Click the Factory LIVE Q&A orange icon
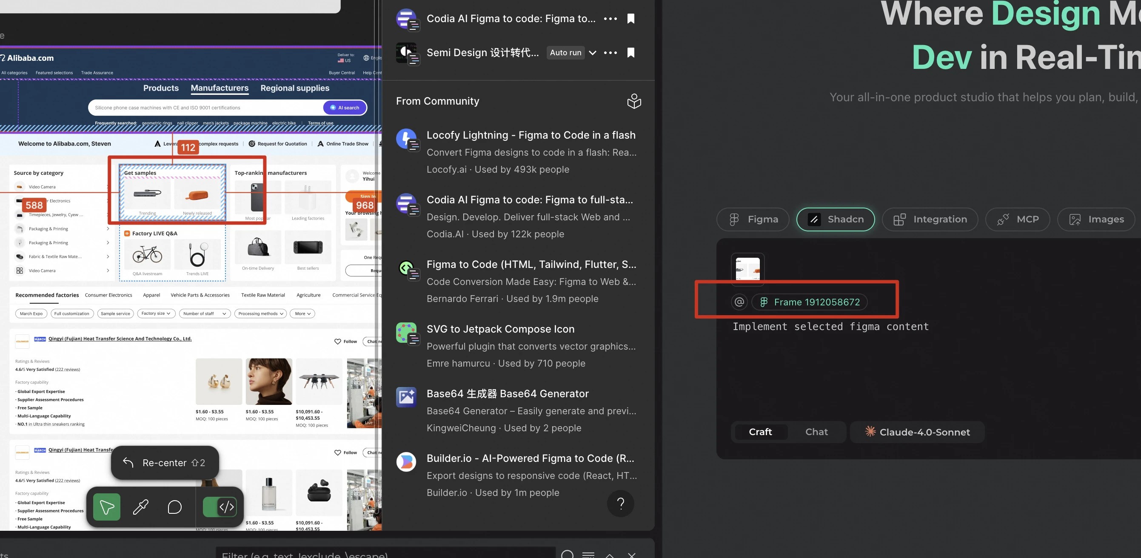This screenshot has height=558, width=1141. (x=127, y=233)
